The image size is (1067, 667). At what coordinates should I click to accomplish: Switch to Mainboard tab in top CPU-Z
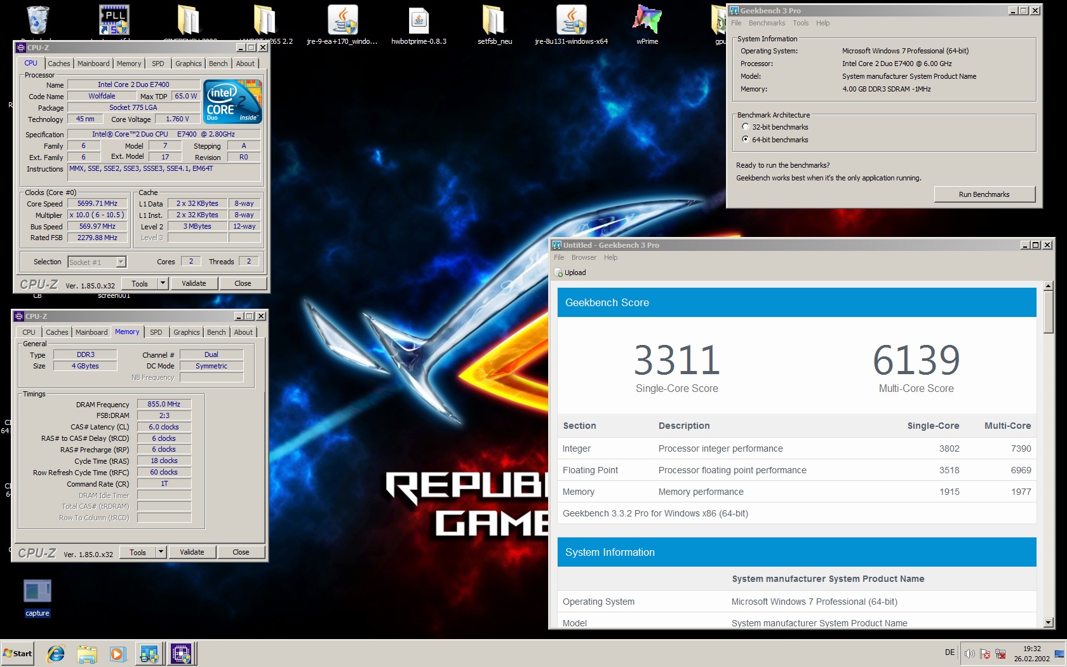click(x=93, y=64)
